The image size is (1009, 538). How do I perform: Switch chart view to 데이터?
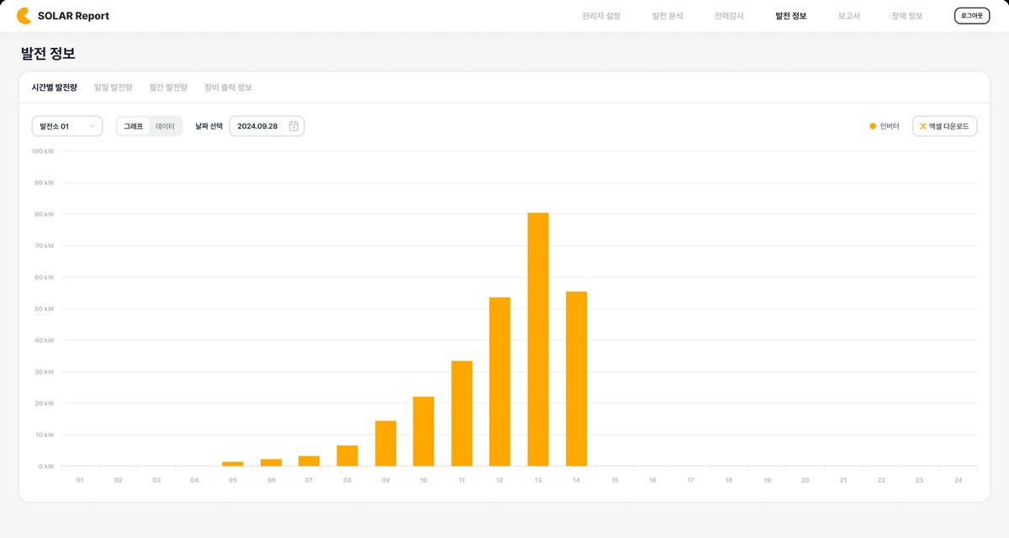pos(165,126)
